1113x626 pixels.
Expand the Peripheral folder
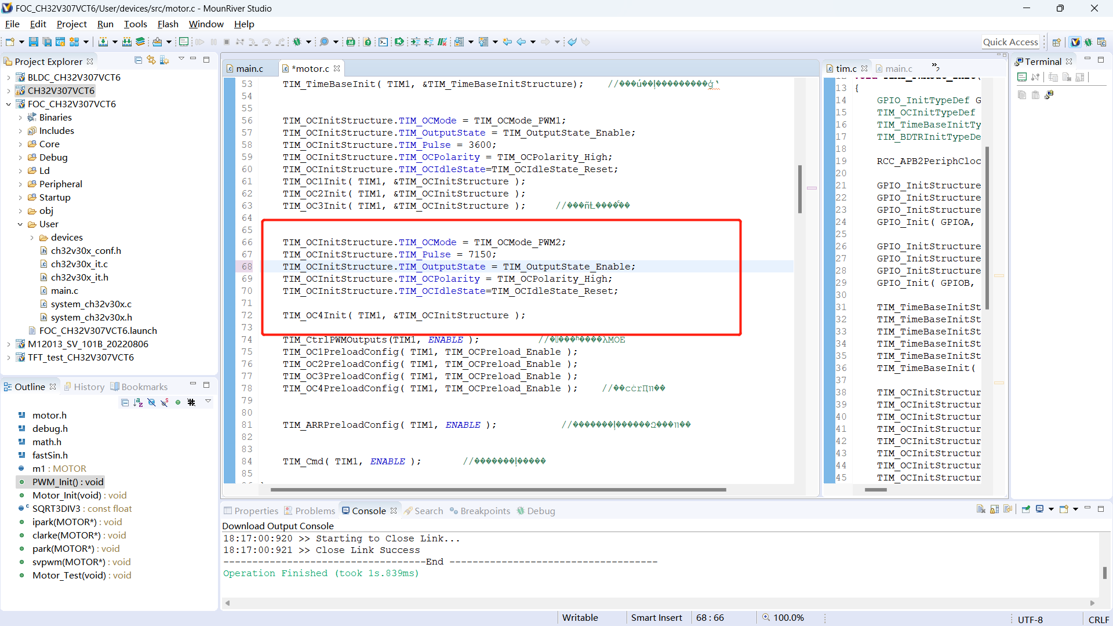[x=20, y=184]
